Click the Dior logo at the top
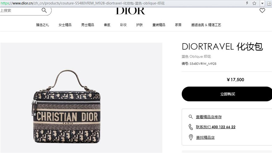The image size is (272, 153). coord(130,11)
